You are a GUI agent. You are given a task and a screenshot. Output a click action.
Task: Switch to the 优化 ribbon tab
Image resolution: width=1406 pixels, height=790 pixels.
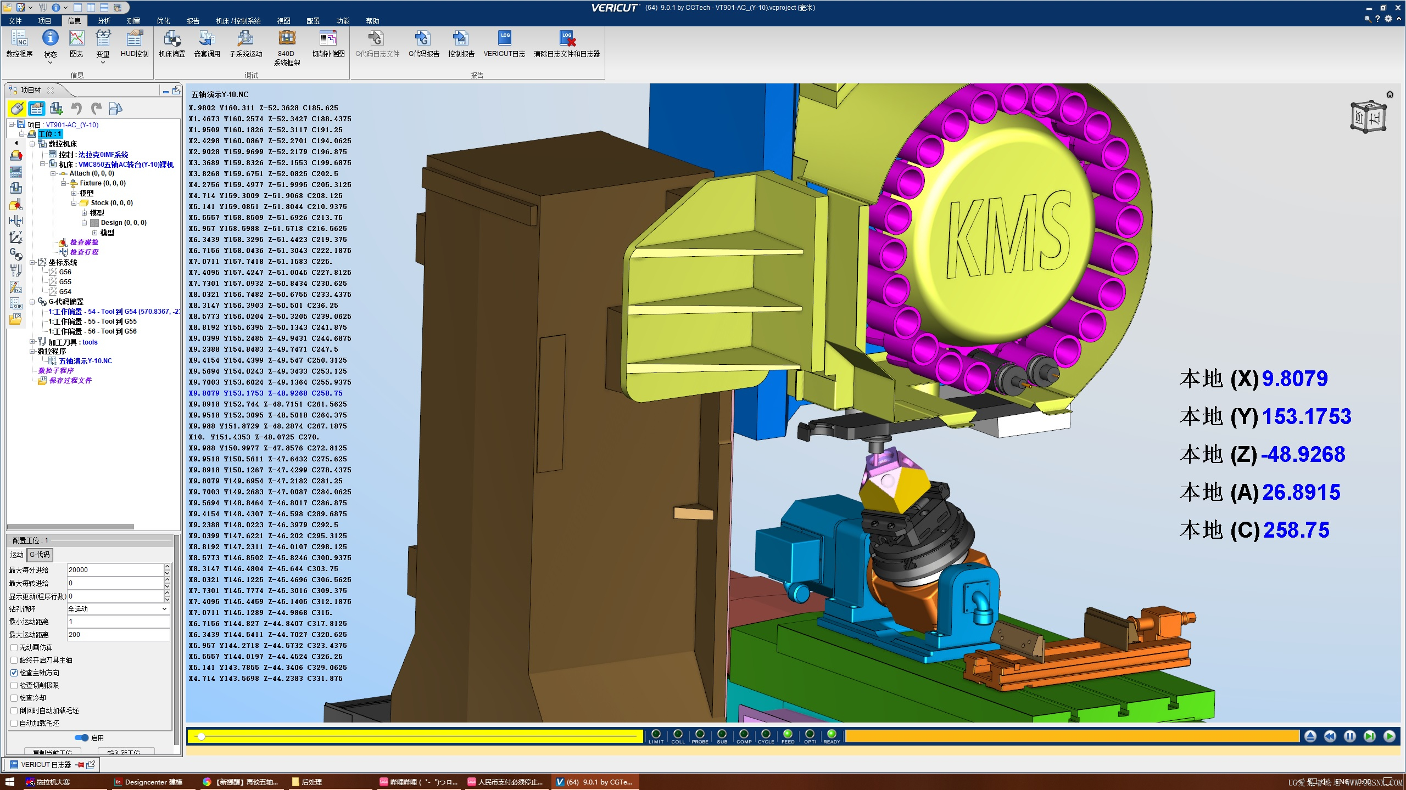(163, 21)
